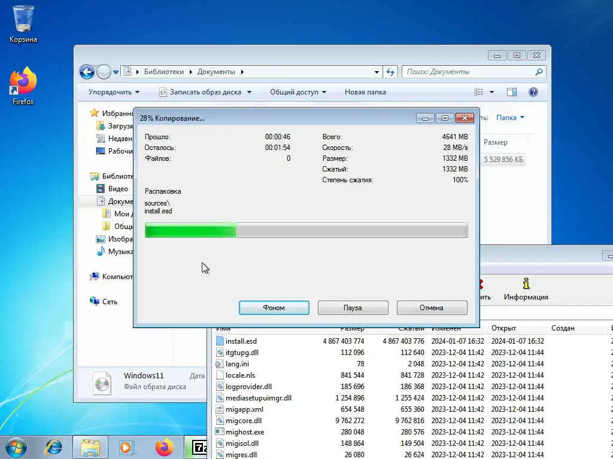Screen dimensions: 613x459
Task: Select Недавние места in the navigation pane
Action: click(x=114, y=139)
